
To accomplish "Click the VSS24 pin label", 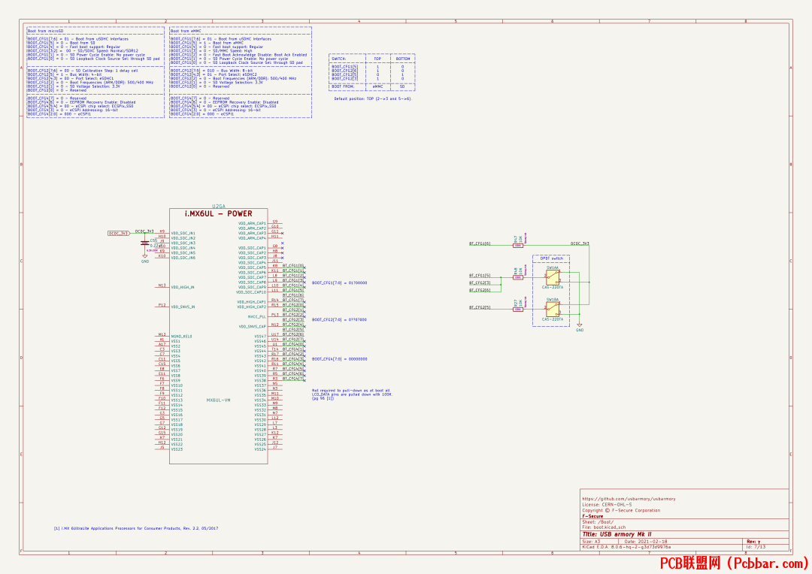I will point(260,449).
